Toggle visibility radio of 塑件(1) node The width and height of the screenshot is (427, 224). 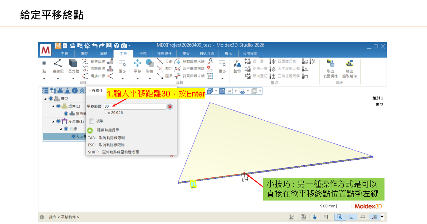pos(58,106)
